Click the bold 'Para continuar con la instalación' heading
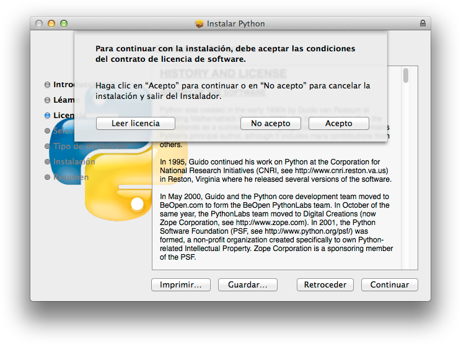This screenshot has height=345, width=461. (225, 54)
